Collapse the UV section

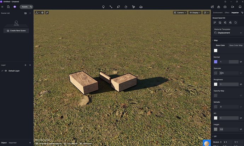[x=213, y=136]
